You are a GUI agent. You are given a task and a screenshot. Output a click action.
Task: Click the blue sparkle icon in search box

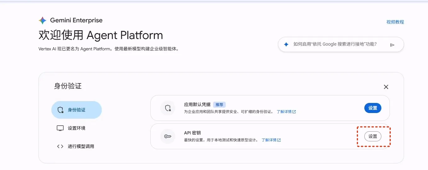click(x=286, y=45)
